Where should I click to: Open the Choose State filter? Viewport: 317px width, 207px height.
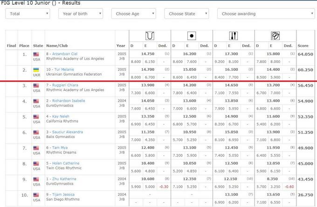(x=186, y=14)
